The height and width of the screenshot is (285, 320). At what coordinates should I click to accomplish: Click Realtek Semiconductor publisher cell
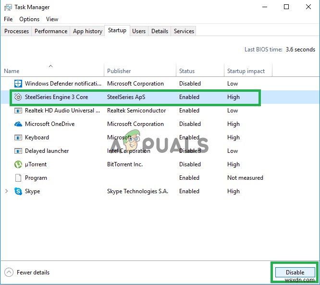(x=136, y=111)
